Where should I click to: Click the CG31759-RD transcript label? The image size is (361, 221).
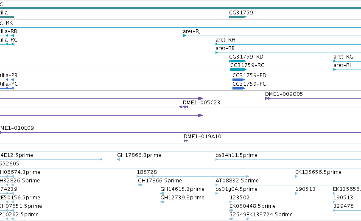pyautogui.click(x=246, y=57)
